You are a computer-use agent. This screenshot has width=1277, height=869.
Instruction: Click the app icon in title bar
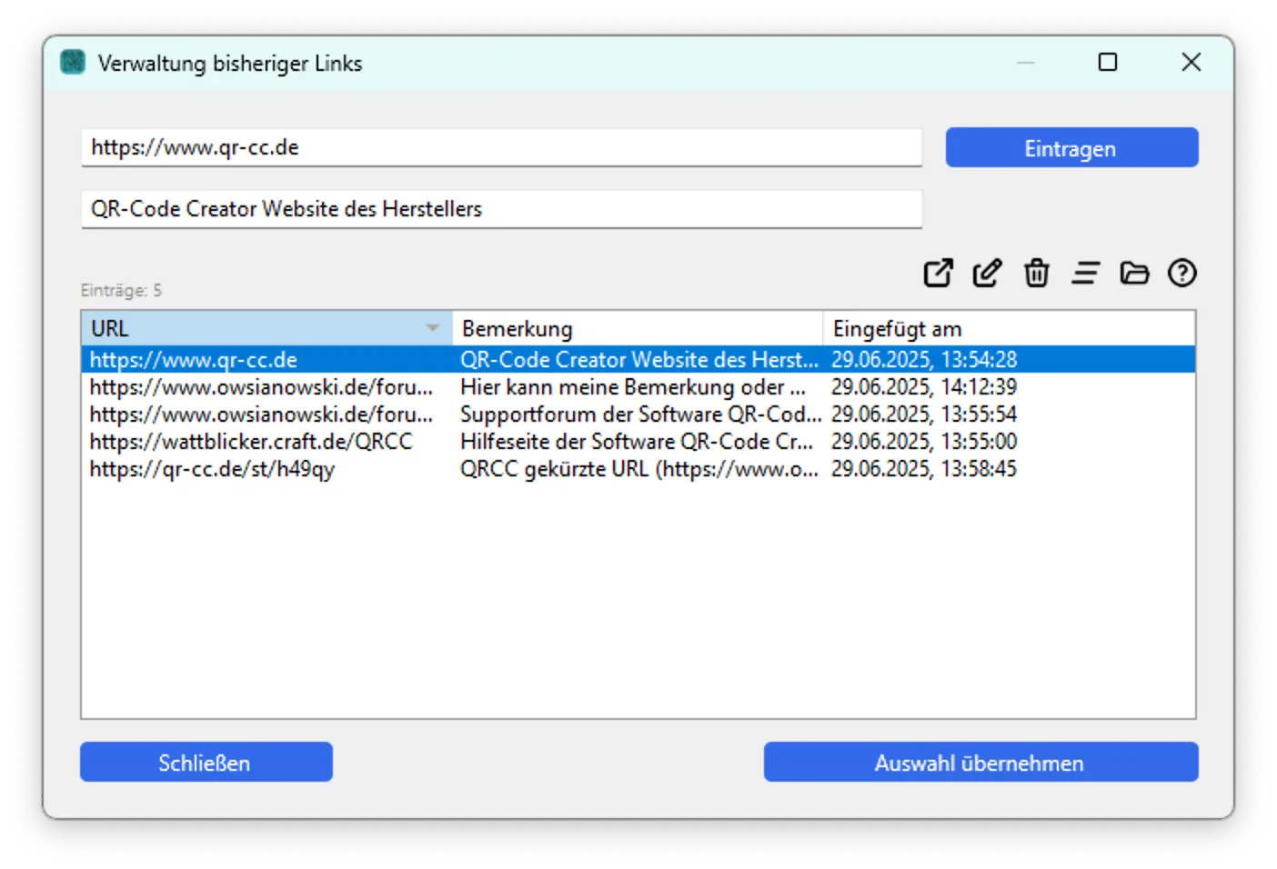click(73, 62)
